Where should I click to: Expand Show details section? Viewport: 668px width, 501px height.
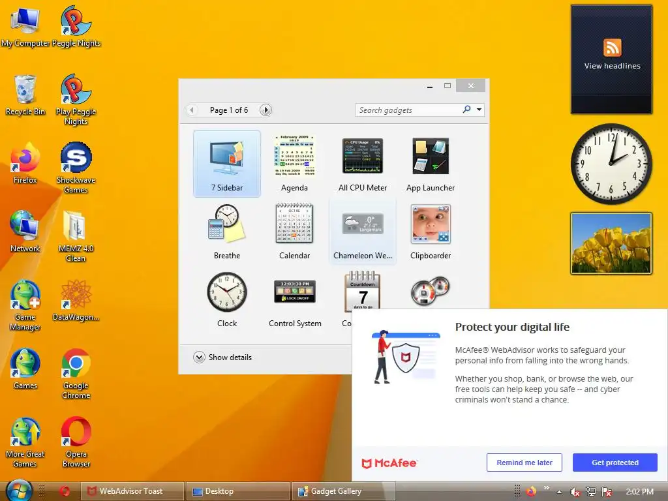(x=222, y=357)
